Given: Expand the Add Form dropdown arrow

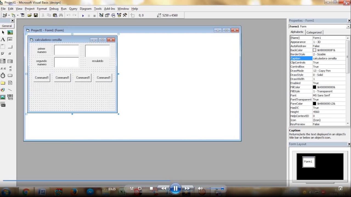Looking at the screenshot, I should [18, 15].
